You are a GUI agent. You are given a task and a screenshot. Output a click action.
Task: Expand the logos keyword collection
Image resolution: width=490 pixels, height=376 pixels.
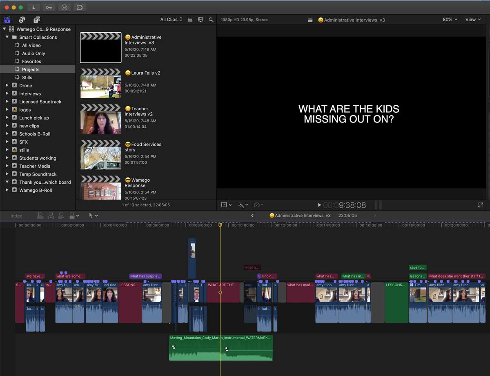pos(7,110)
